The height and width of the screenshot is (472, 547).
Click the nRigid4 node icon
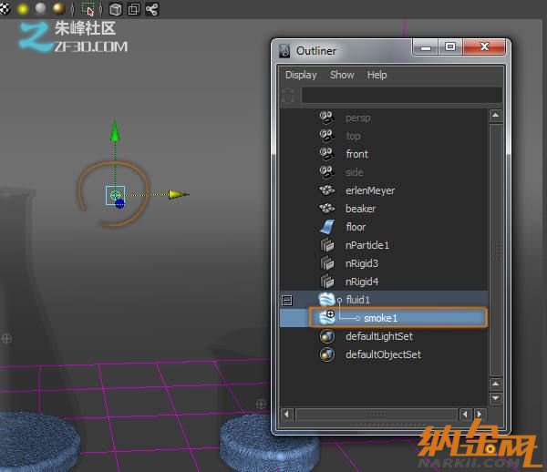327,281
